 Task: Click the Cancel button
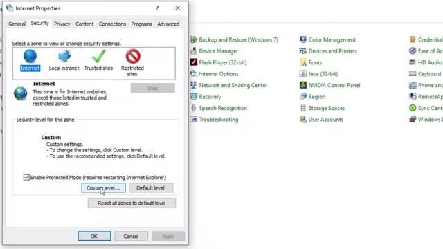pos(131,237)
